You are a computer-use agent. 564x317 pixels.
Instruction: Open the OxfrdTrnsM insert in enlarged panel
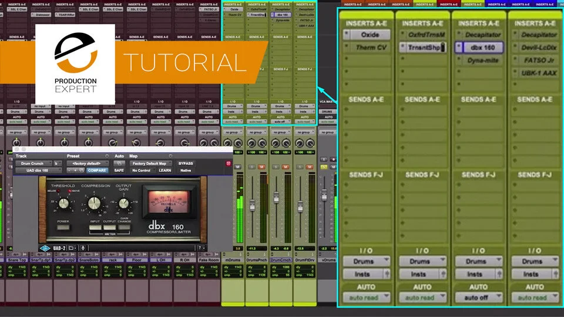point(426,35)
